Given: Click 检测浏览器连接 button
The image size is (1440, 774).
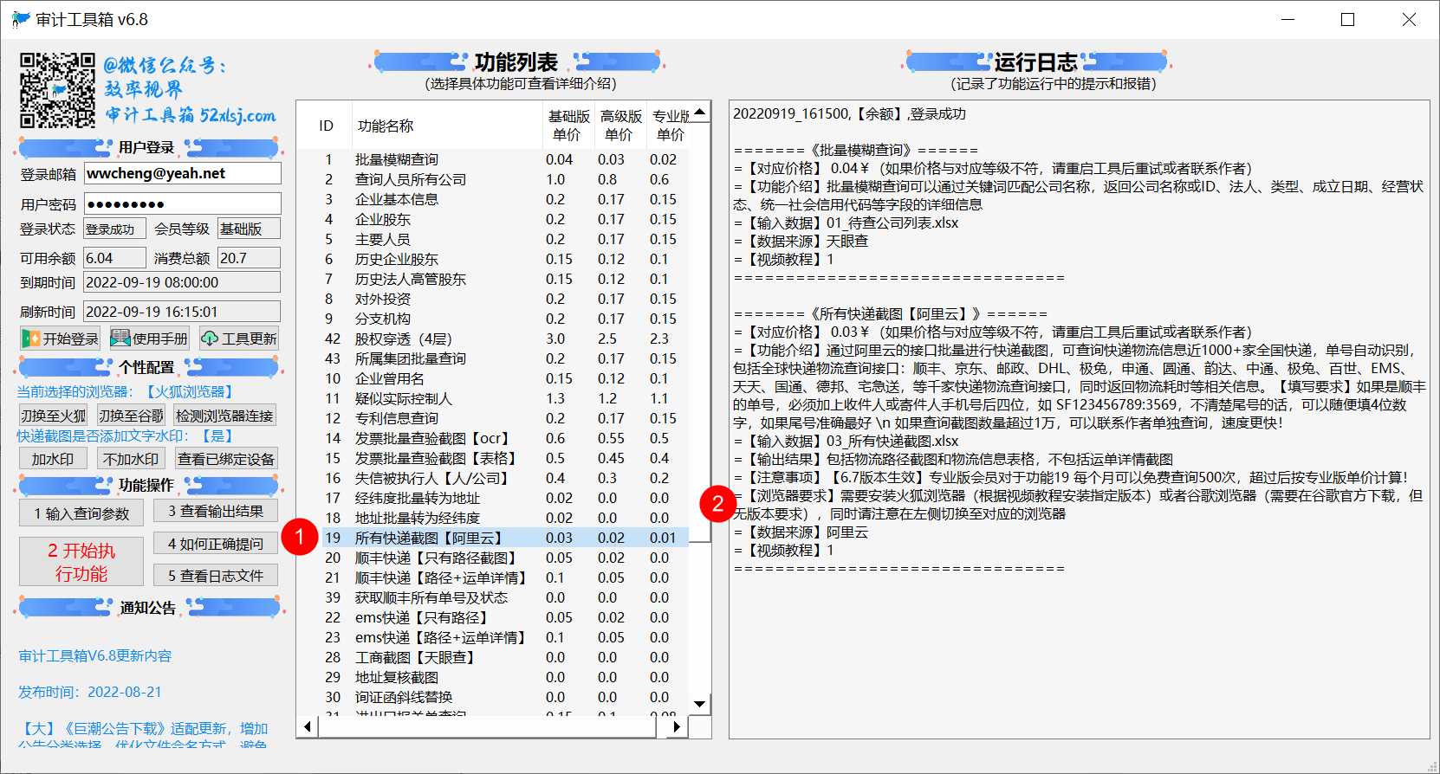Looking at the screenshot, I should point(224,416).
